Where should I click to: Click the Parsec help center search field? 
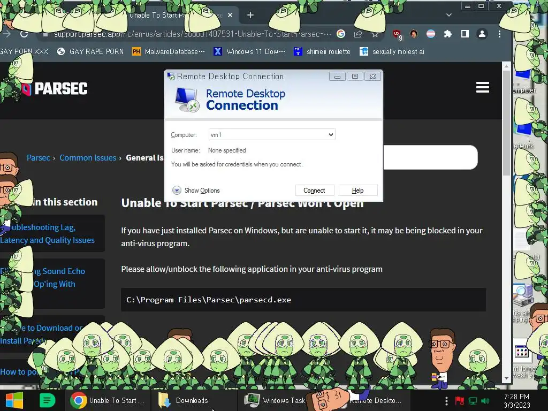click(x=430, y=157)
